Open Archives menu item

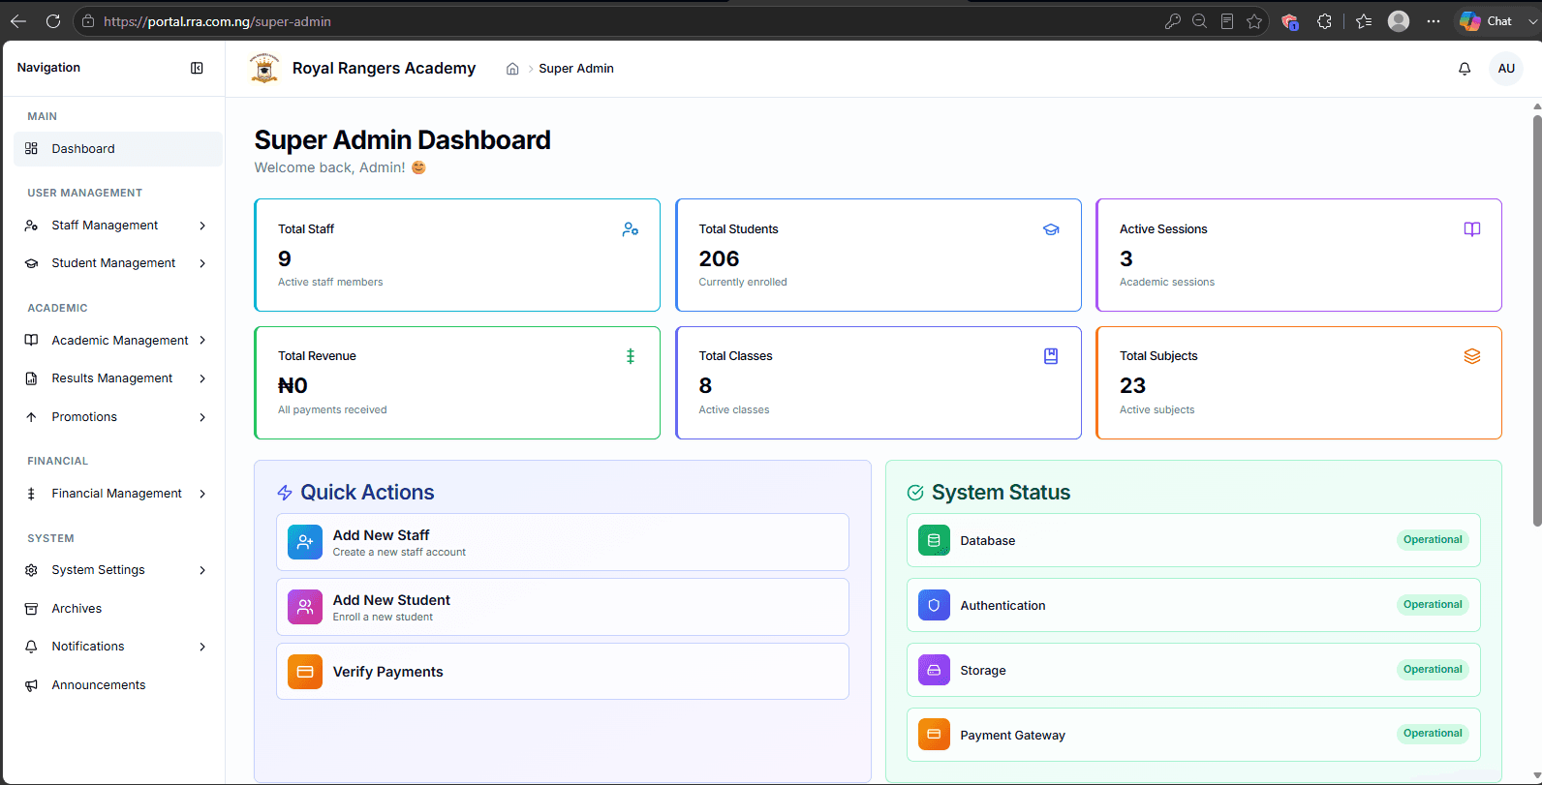118,609
